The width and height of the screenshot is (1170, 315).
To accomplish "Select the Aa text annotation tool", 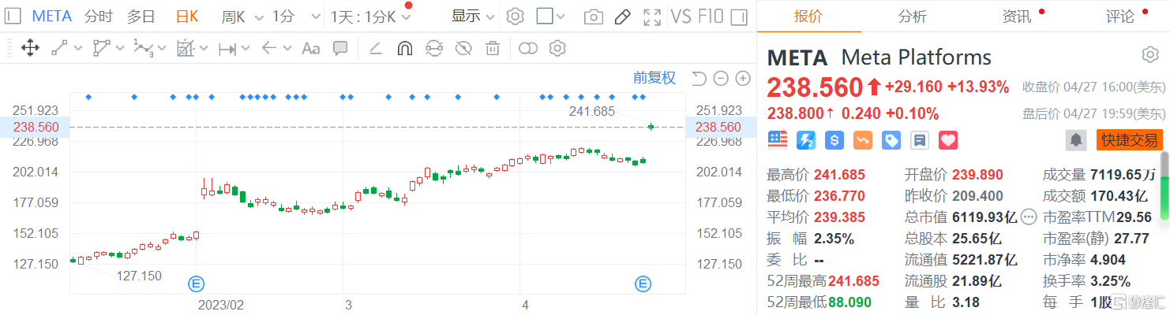I will pos(311,49).
